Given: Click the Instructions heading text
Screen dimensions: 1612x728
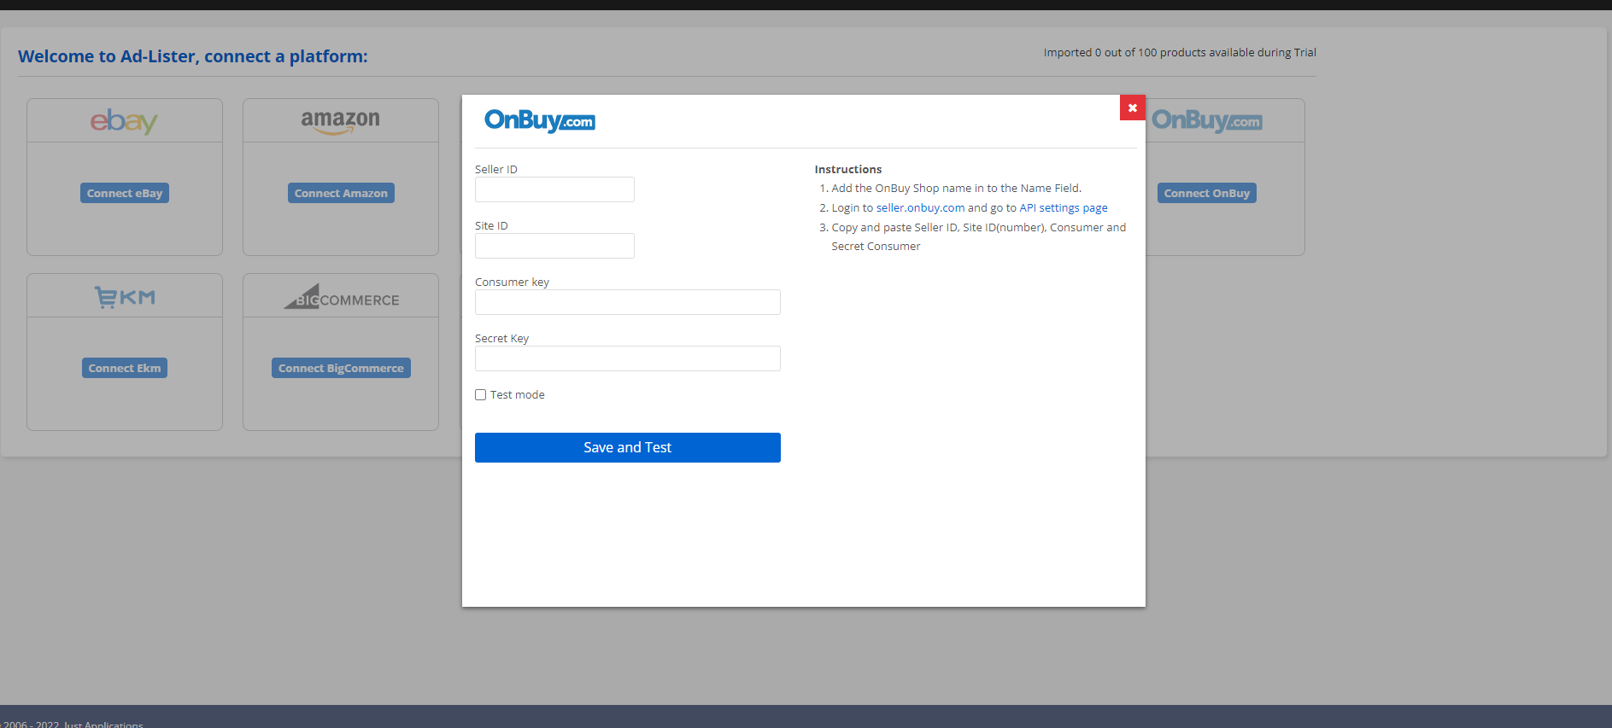Looking at the screenshot, I should click(x=848, y=169).
